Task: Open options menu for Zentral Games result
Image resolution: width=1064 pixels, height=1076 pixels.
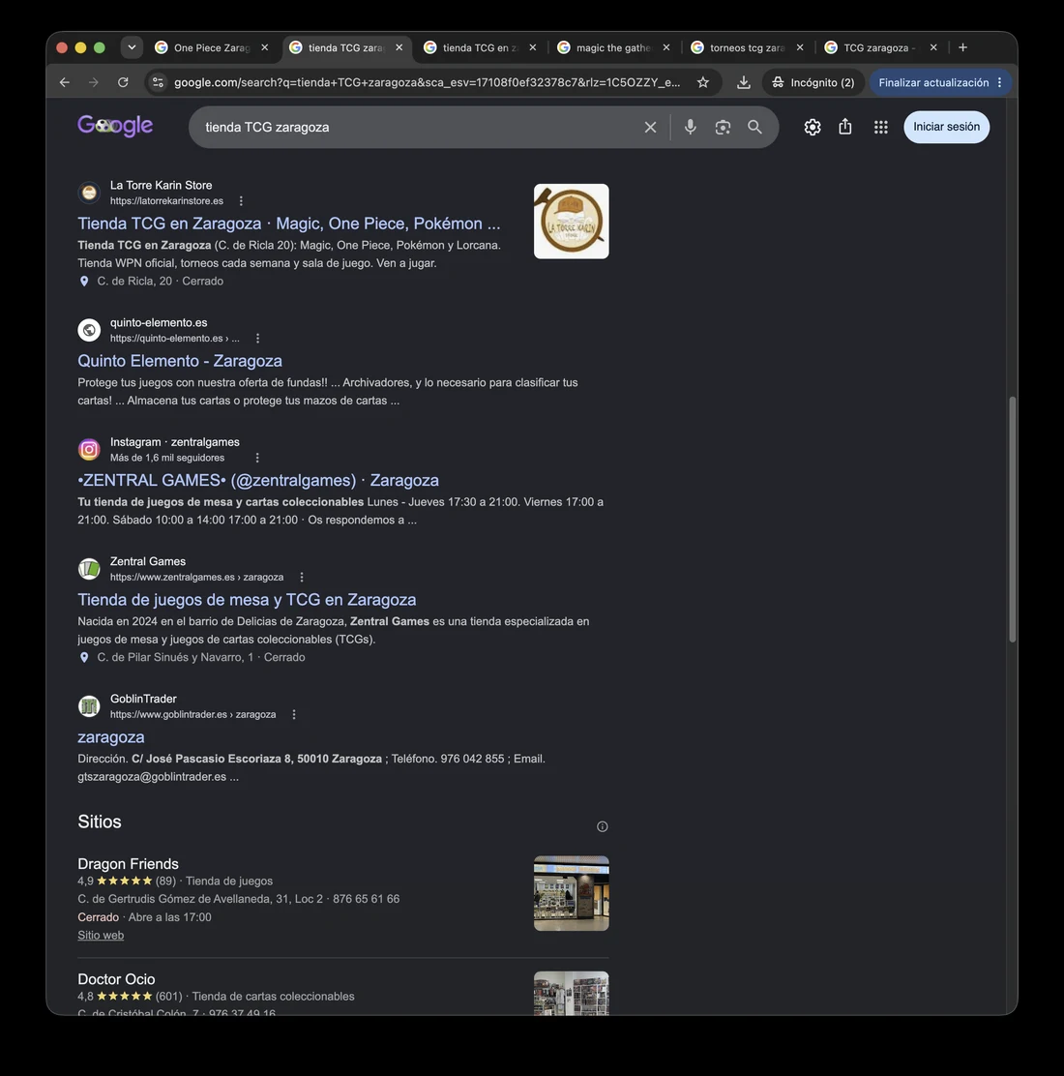Action: coord(302,577)
